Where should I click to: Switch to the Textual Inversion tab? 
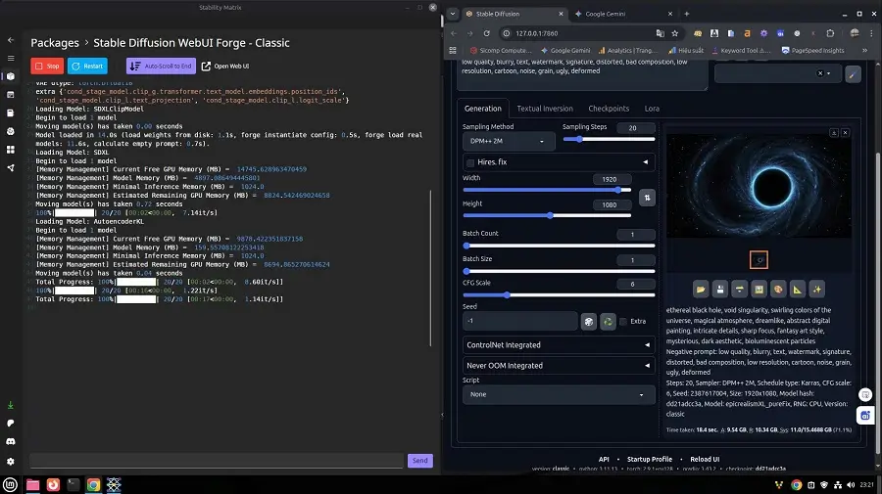tap(545, 109)
